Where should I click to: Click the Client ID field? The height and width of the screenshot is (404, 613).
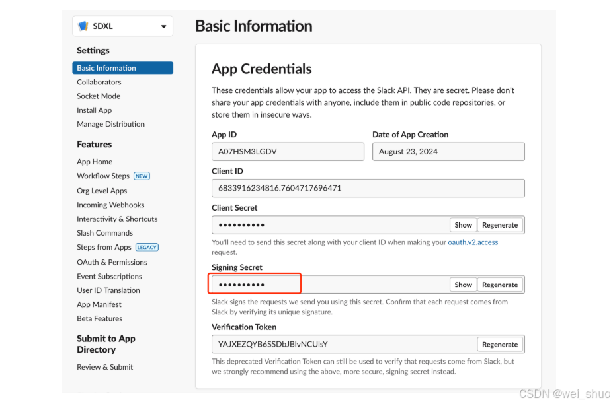pos(368,188)
